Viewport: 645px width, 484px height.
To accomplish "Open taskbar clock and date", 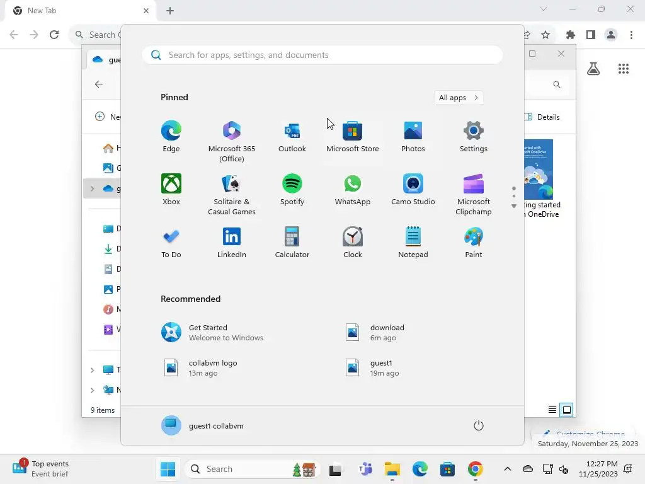I will point(598,469).
